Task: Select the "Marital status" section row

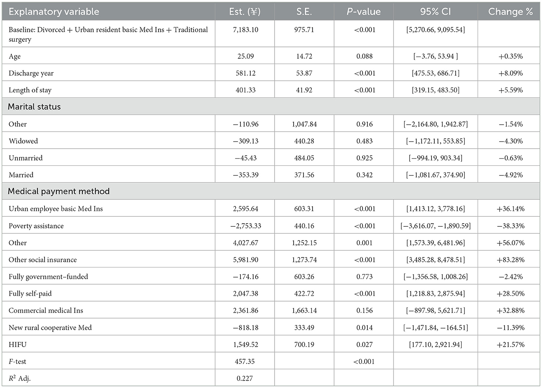Action: (x=34, y=107)
